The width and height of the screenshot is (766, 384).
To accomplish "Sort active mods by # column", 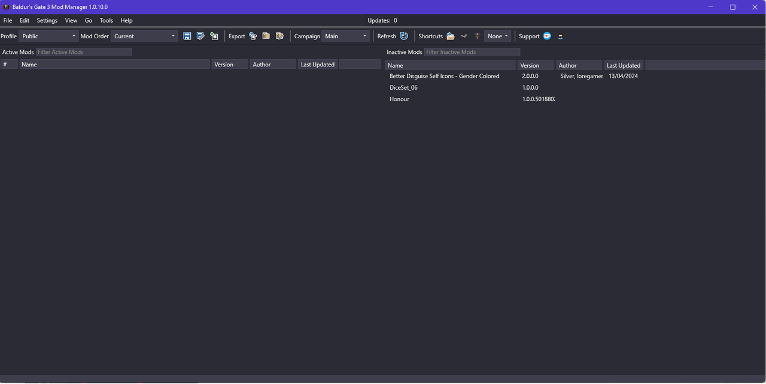I will [9, 65].
